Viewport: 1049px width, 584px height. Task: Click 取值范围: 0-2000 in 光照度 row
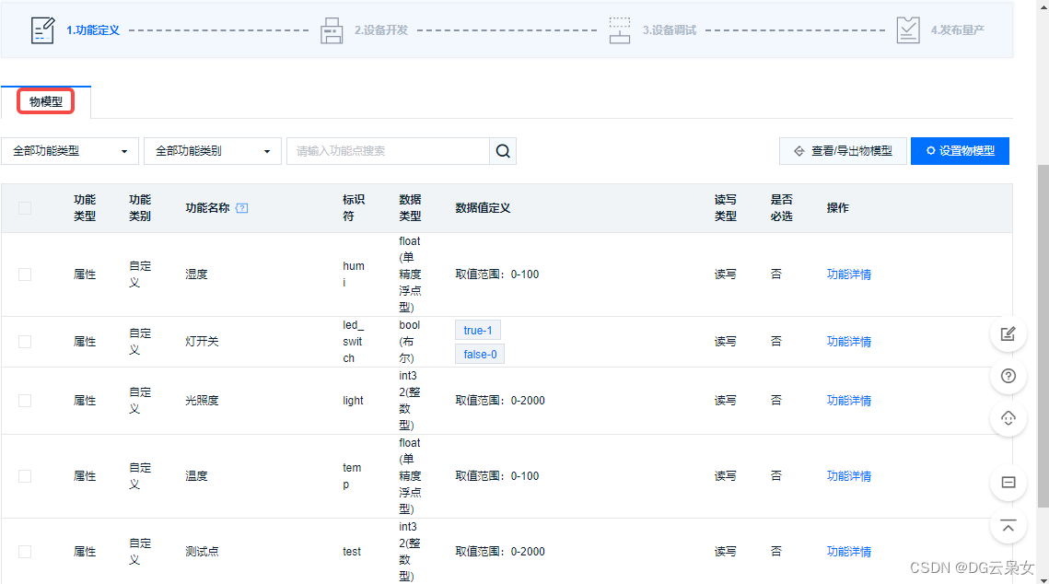[x=500, y=401]
